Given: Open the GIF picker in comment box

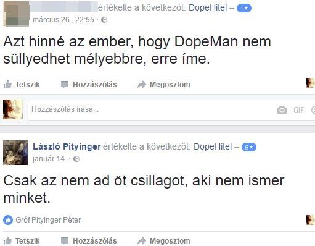Looking at the screenshot, I should tap(298, 110).
